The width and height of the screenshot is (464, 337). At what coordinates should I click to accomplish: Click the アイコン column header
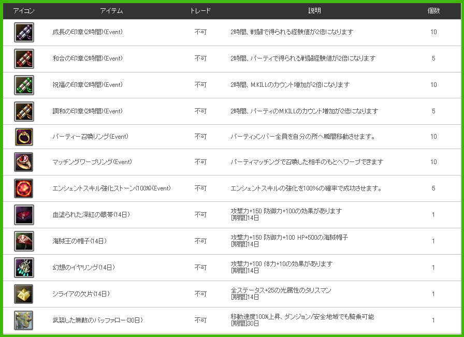click(24, 11)
